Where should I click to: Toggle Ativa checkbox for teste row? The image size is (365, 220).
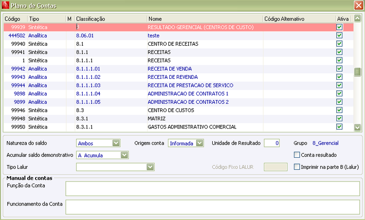pyautogui.click(x=339, y=36)
